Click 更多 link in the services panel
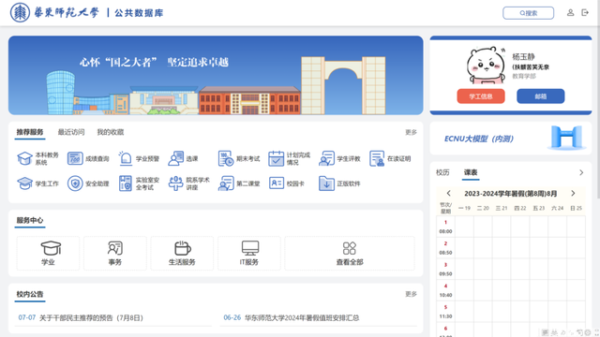This screenshot has height=337, width=600. tap(411, 132)
